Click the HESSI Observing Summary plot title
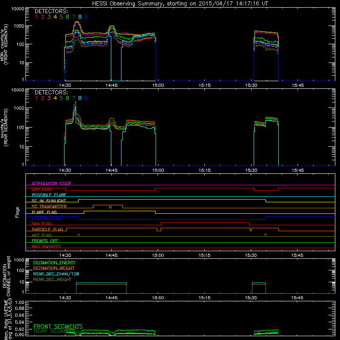This screenshot has width=340, height=340. tap(180, 3)
